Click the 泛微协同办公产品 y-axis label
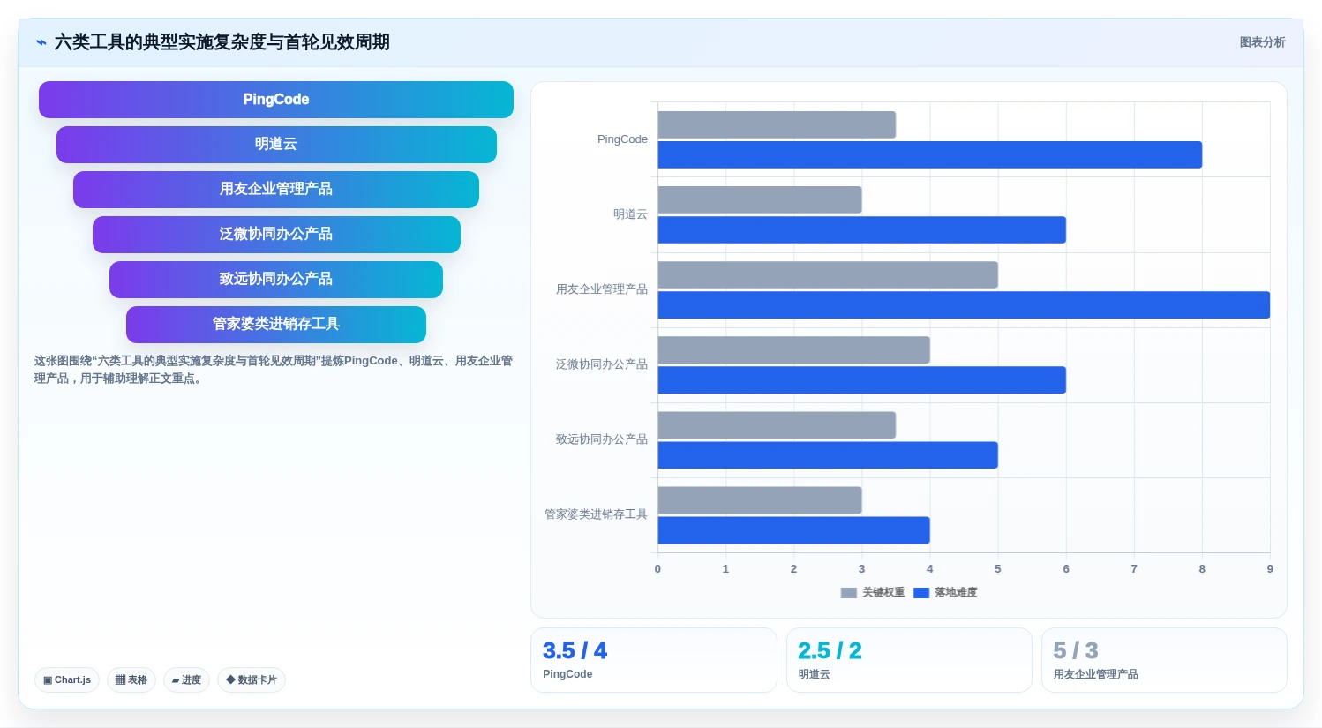Screen dimensions: 1322x728 (602, 364)
